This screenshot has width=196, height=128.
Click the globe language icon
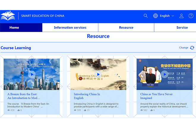pyautogui.click(x=155, y=16)
